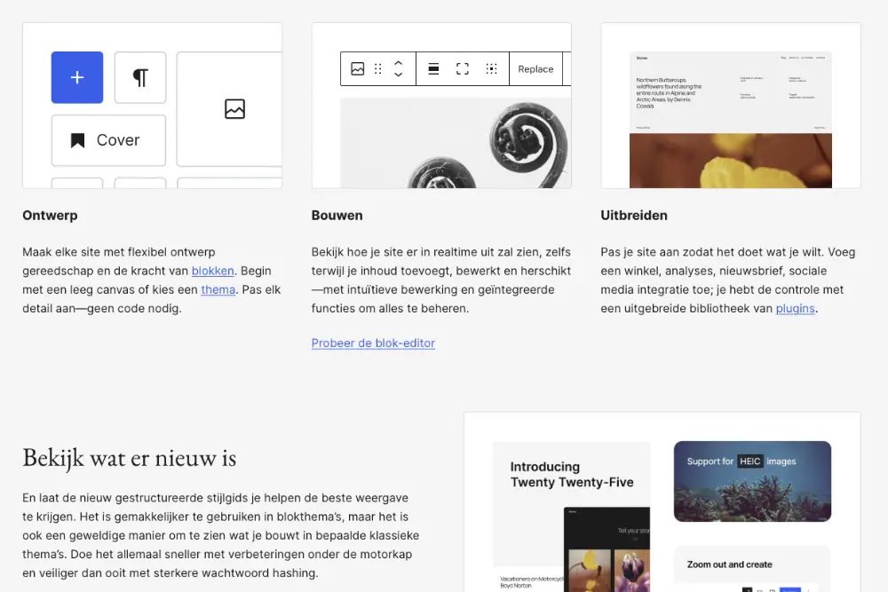Click the full-height dashed square toolbar icon
The image size is (888, 592).
(463, 69)
